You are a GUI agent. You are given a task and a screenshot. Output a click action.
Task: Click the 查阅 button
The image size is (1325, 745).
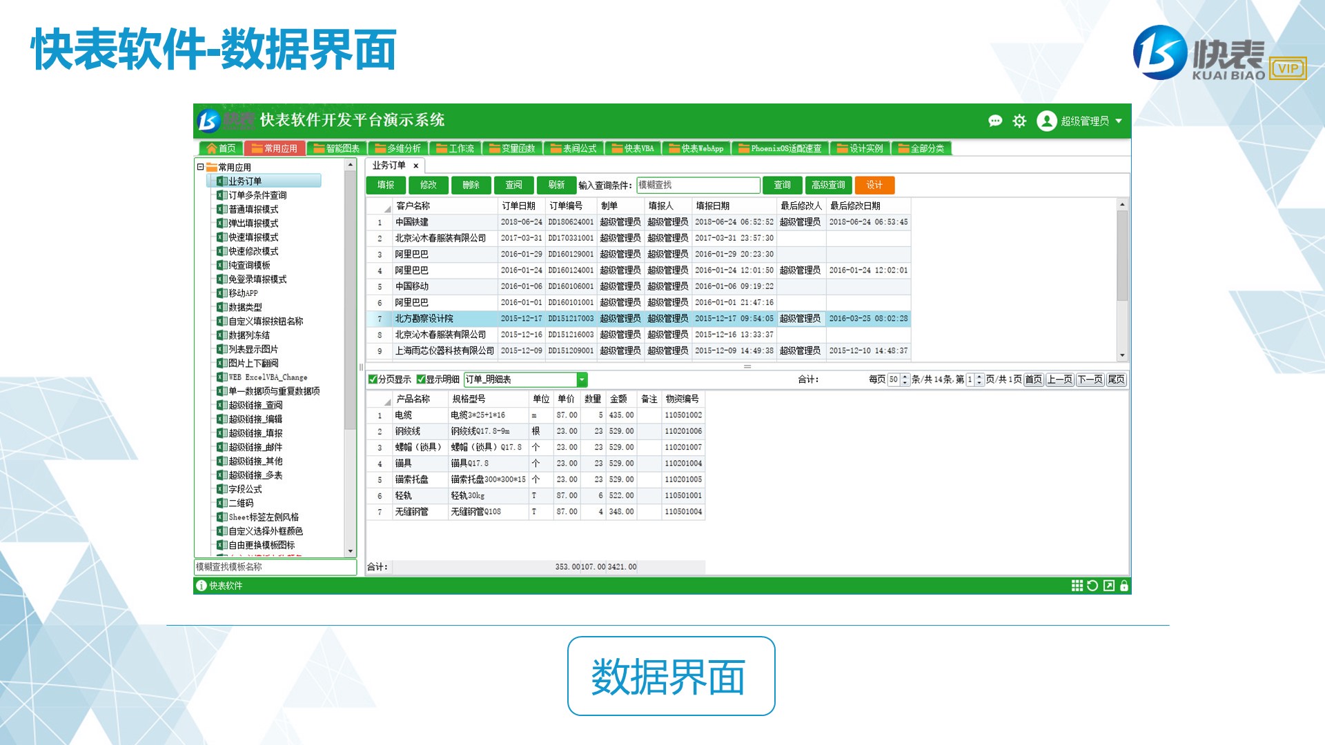pos(513,185)
